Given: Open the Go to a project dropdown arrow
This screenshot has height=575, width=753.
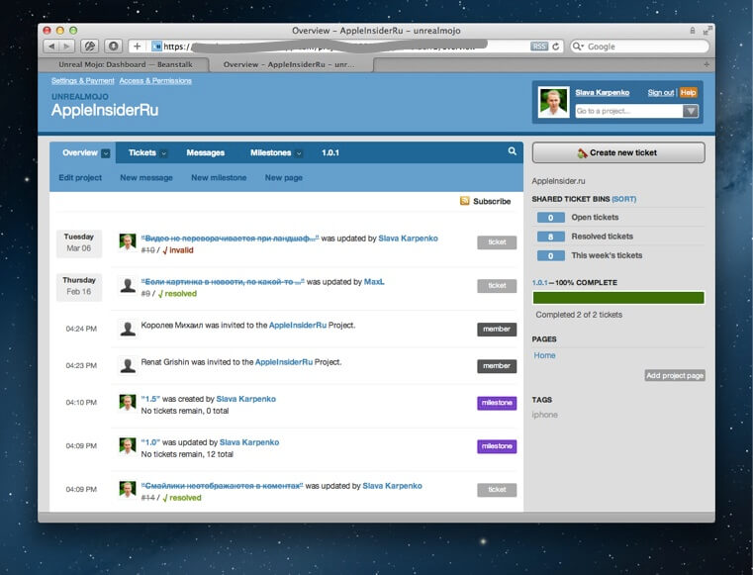Looking at the screenshot, I should click(x=690, y=111).
